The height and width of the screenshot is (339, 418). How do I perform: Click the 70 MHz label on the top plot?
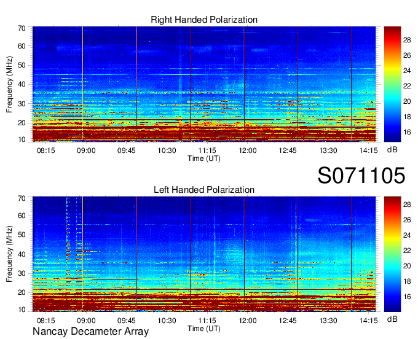pos(22,28)
